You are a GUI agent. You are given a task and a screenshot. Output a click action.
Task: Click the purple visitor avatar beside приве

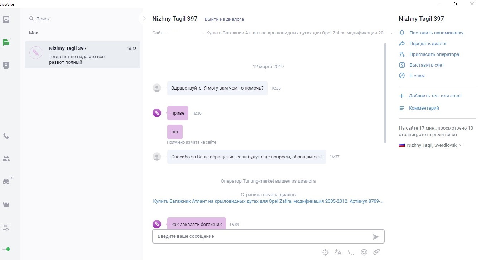coord(157,113)
